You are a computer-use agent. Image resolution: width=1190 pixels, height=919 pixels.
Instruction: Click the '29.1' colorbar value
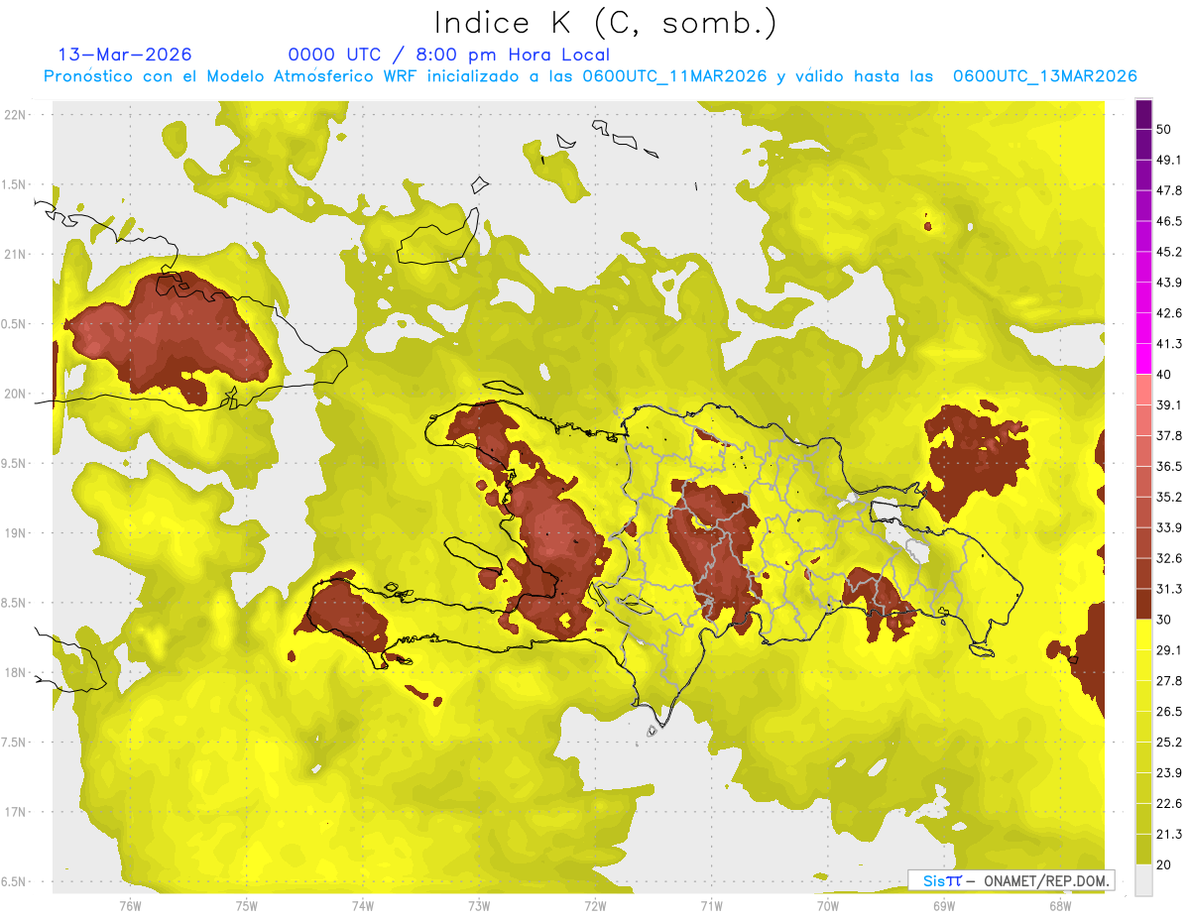pos(1169,650)
